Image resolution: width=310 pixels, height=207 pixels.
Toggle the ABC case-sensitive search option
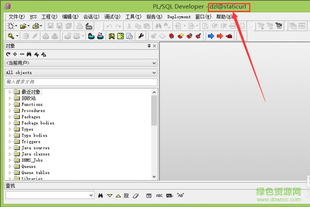pos(159,195)
